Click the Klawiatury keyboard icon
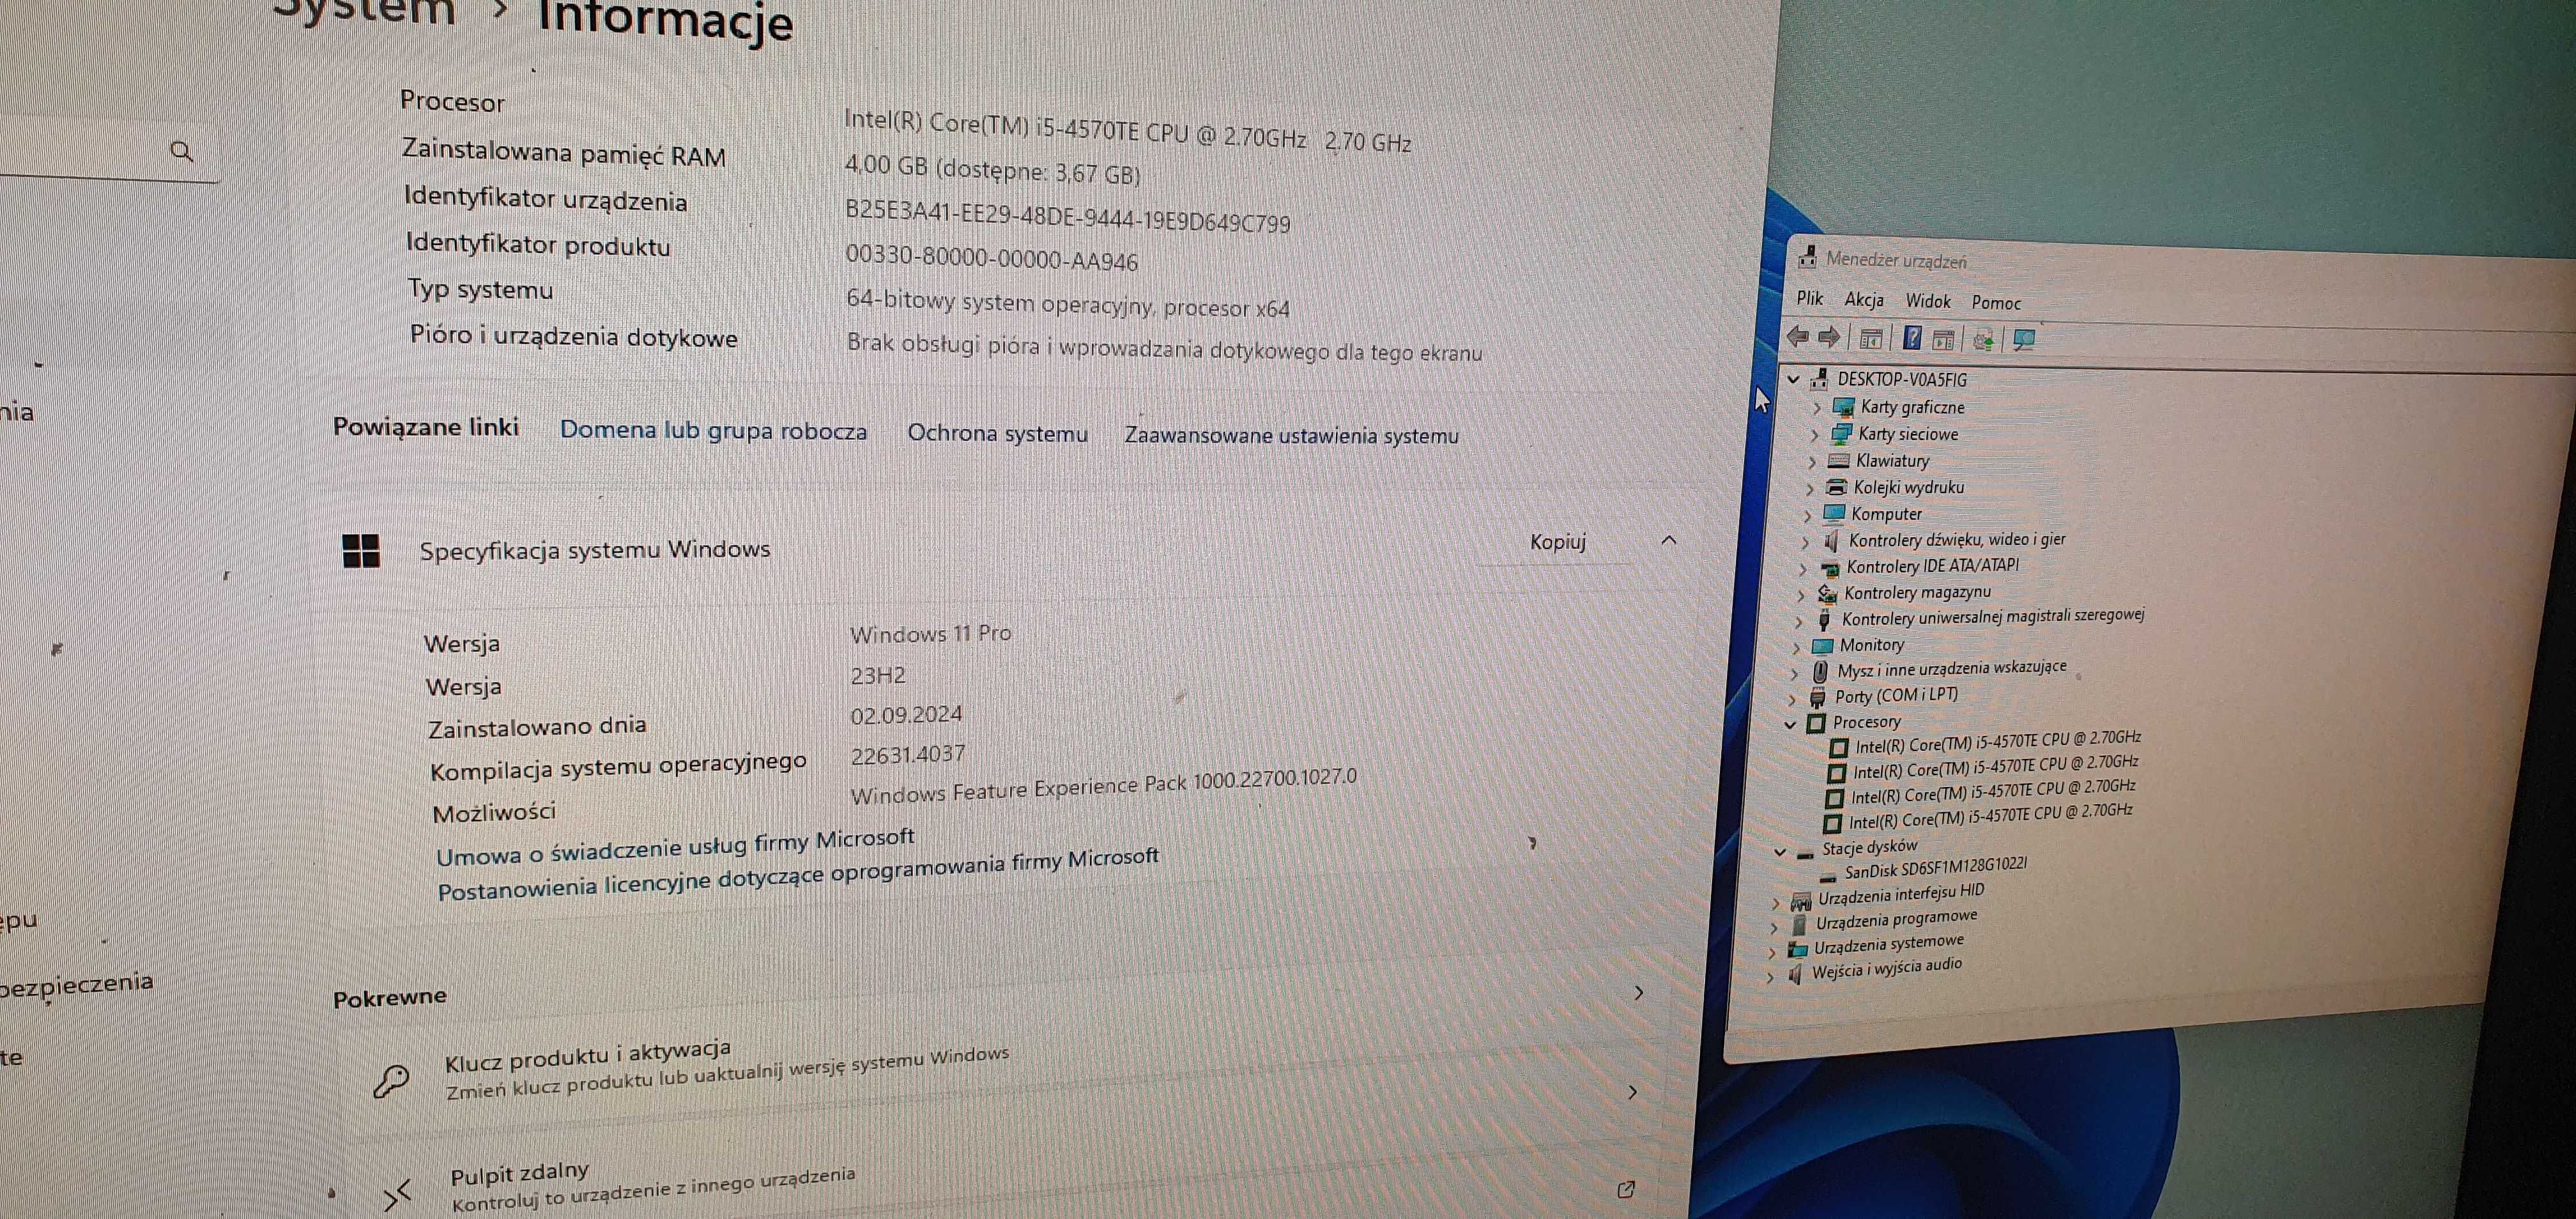 click(1838, 461)
